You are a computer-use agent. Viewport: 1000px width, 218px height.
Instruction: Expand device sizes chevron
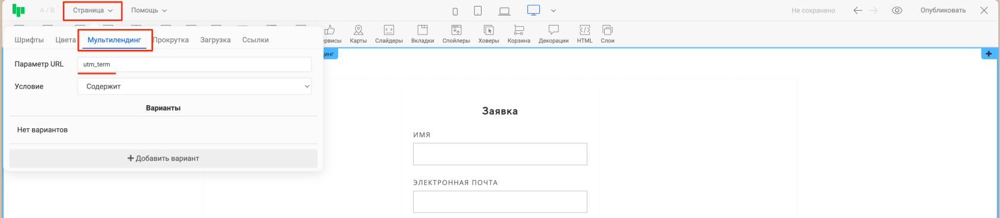(554, 11)
